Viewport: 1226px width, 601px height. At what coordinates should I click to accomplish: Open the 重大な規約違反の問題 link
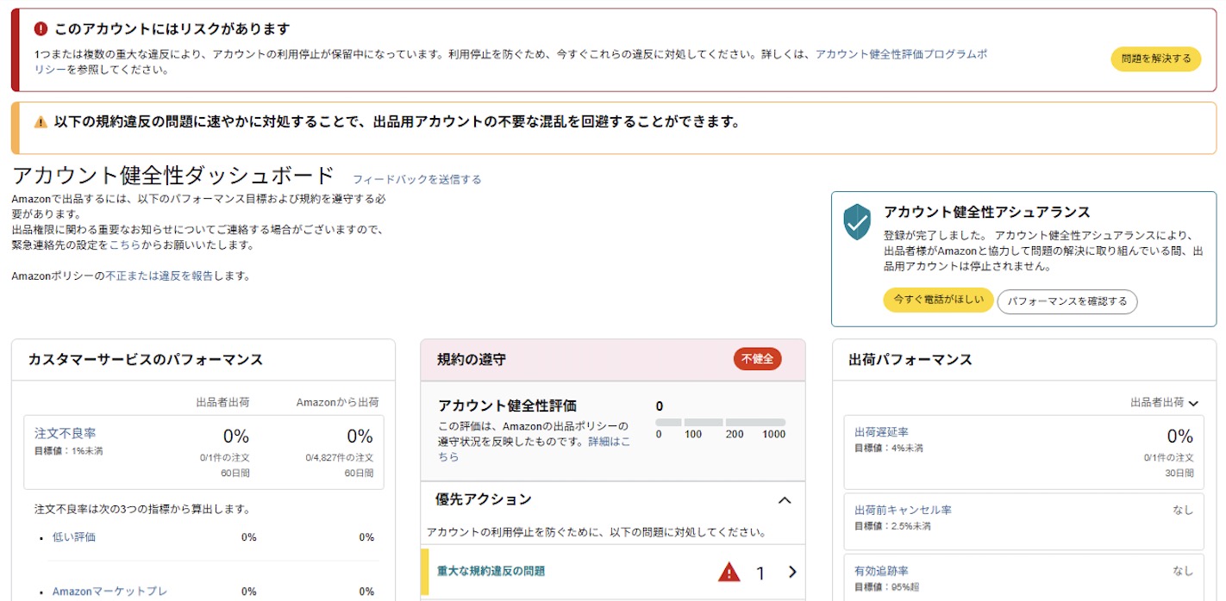click(491, 571)
